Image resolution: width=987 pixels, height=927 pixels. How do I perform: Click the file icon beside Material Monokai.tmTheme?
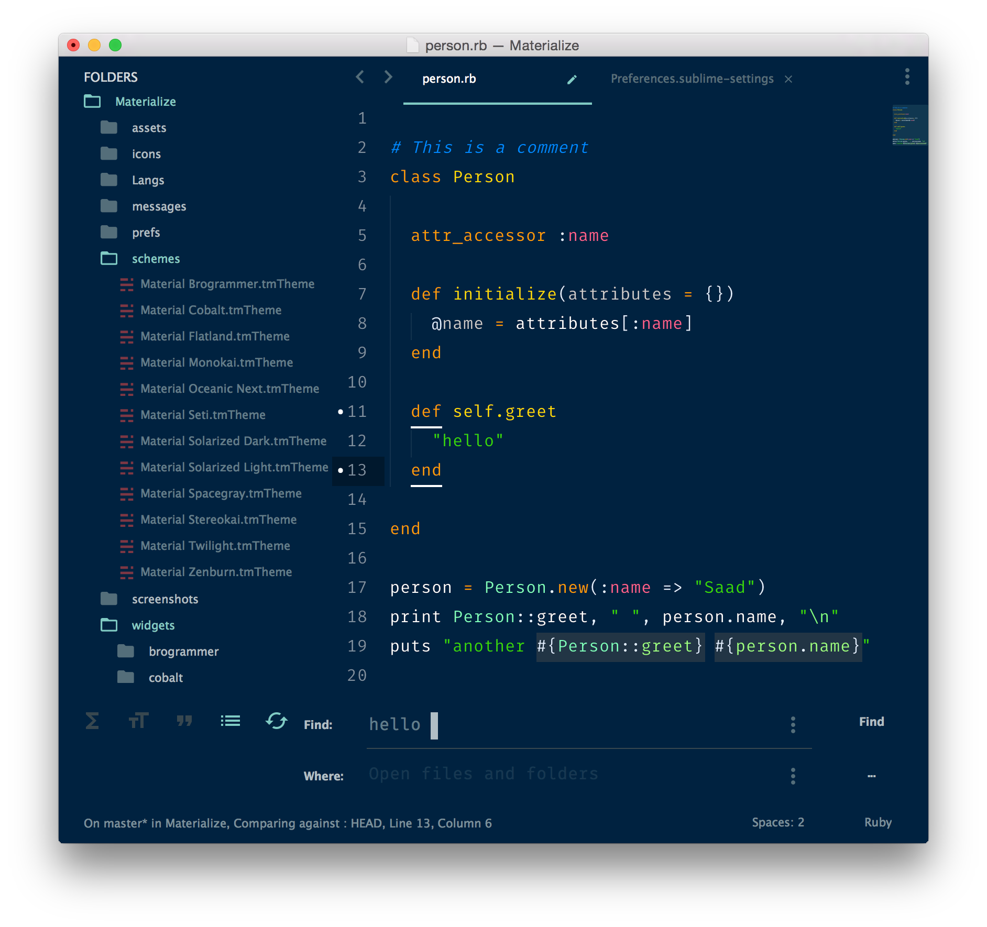coord(127,362)
